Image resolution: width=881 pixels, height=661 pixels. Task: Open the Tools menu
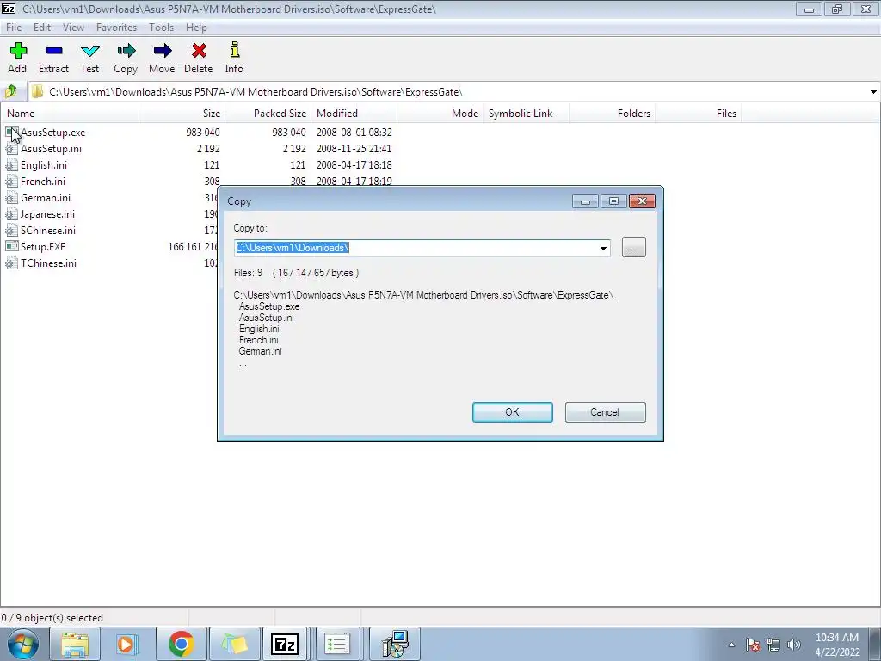click(161, 27)
